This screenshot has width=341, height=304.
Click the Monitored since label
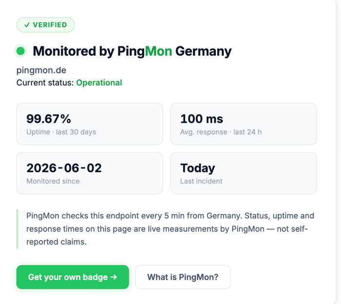(53, 181)
